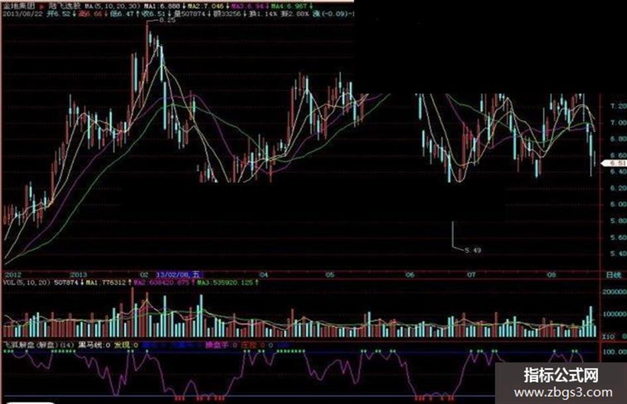Viewport: 627px width, 404px height.
Task: Click the yellow 发现:0 indicator value
Action: click(126, 345)
